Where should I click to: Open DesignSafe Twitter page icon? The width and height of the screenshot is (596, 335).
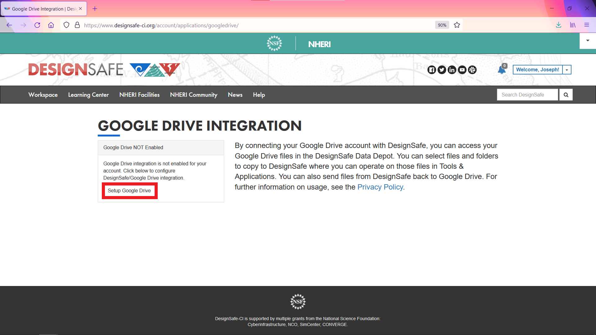pos(442,70)
